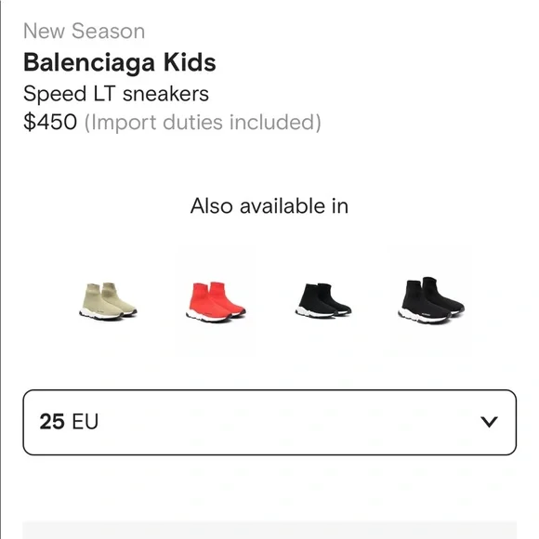Click the dollar sign in the price

click(29, 122)
